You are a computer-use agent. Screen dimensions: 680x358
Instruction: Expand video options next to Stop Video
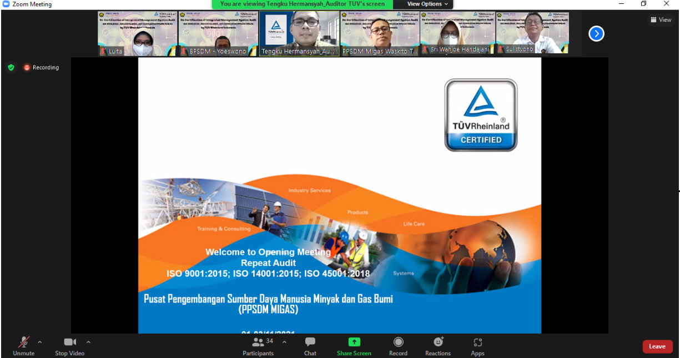pyautogui.click(x=88, y=342)
